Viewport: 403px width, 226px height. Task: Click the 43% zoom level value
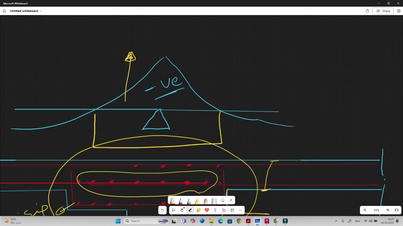point(376,210)
